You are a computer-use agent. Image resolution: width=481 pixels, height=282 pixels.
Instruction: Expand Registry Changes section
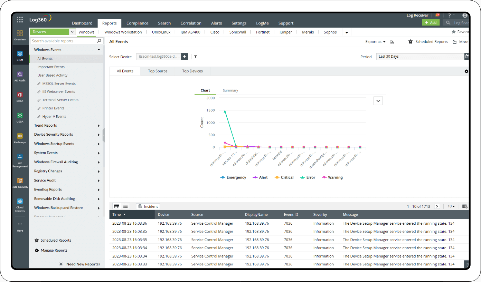[x=99, y=172]
